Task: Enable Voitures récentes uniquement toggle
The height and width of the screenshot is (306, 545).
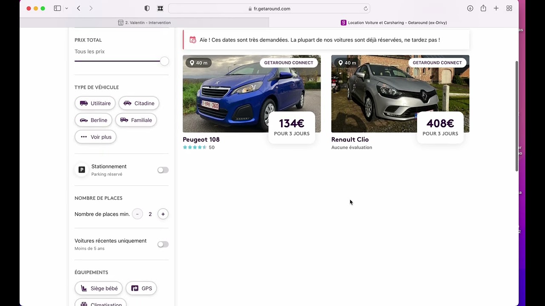Action: coord(163,244)
